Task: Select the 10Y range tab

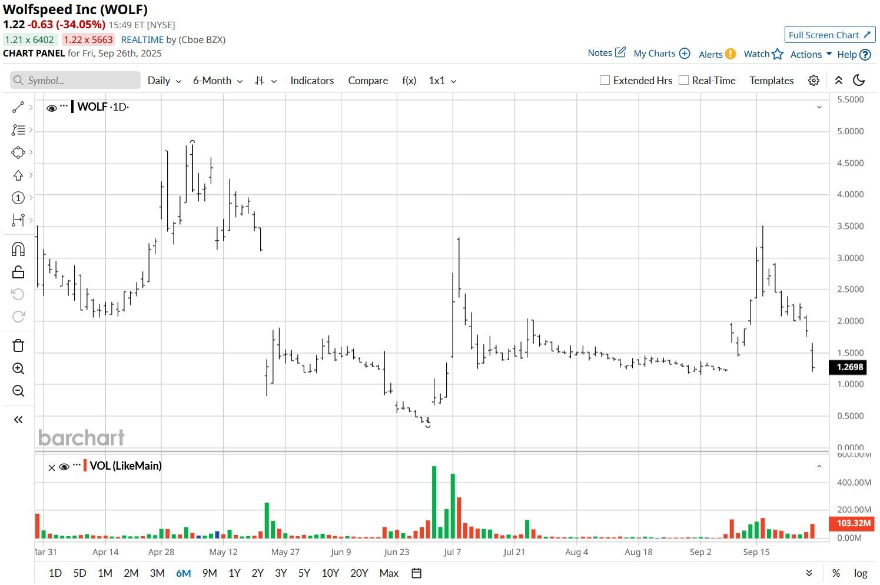Action: (330, 573)
